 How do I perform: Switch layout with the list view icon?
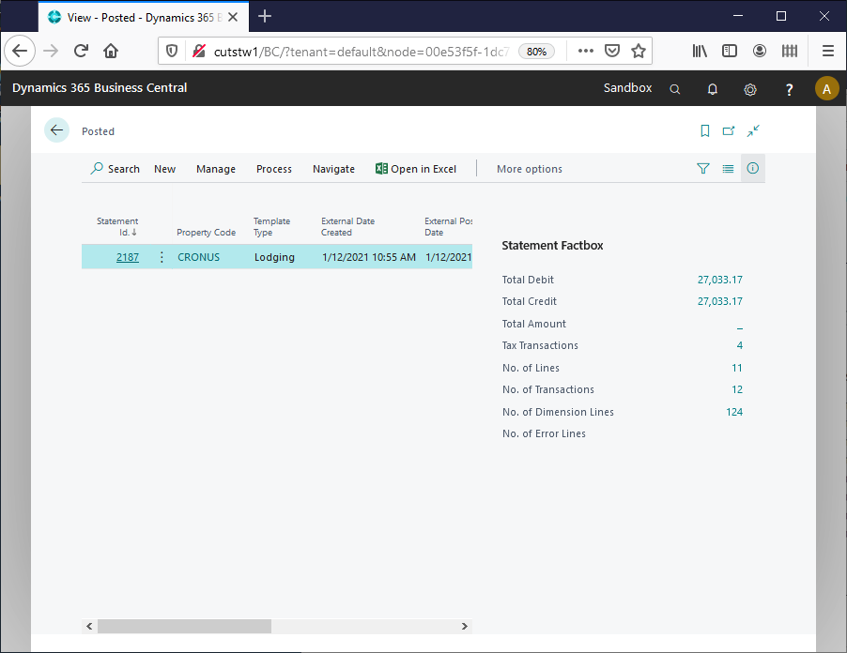(x=728, y=168)
